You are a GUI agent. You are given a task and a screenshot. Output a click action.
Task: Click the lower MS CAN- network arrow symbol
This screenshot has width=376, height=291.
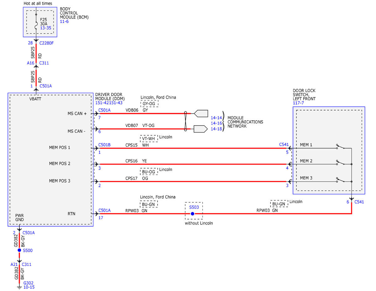pyautogui.click(x=201, y=129)
